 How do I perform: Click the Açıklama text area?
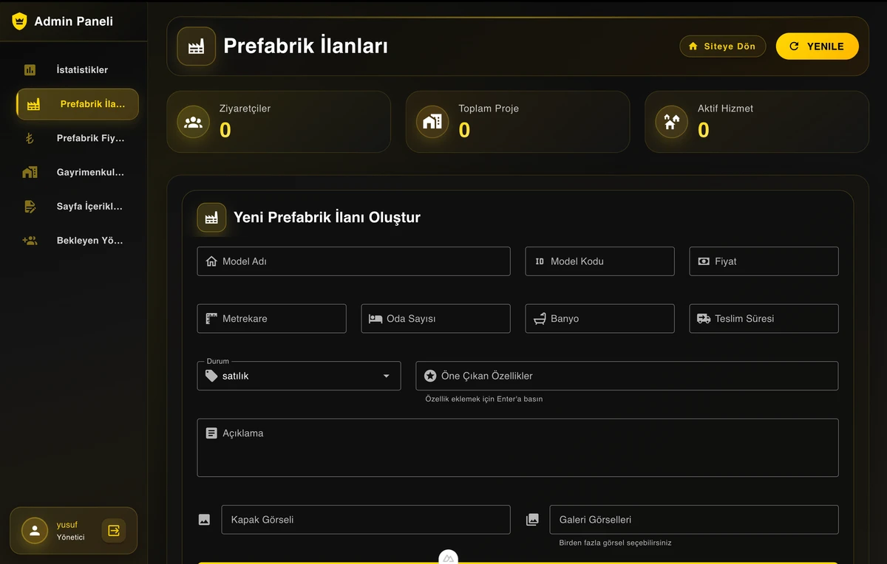[517, 448]
